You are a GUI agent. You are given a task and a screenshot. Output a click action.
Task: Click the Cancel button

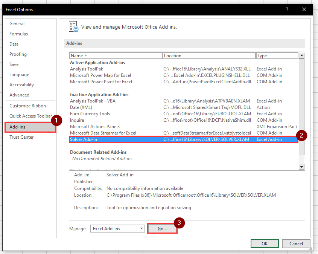296,244
